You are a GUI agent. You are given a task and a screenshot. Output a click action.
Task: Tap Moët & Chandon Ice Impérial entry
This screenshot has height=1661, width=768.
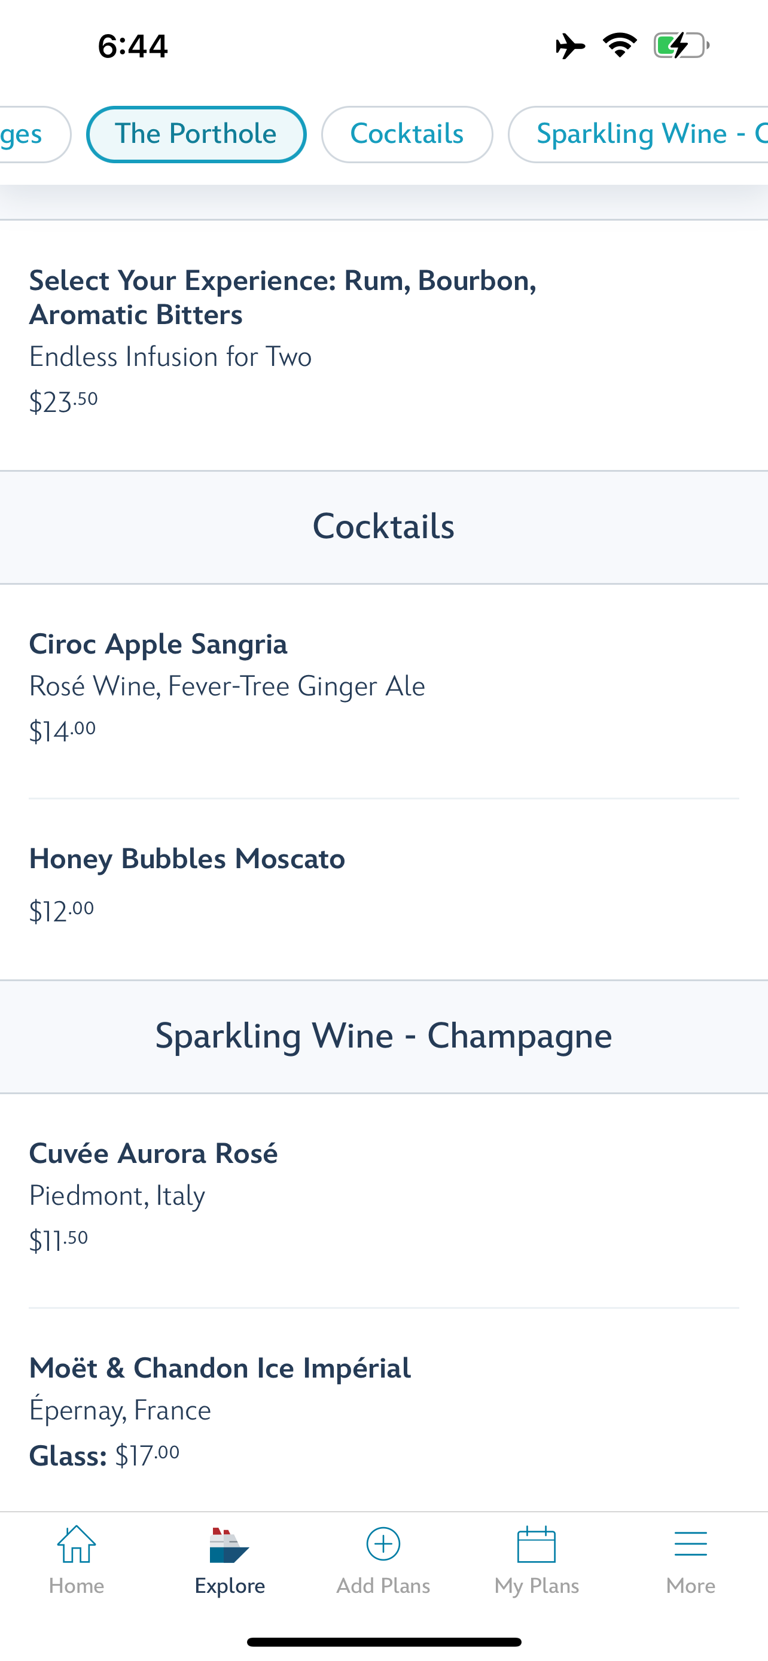[x=220, y=1409]
